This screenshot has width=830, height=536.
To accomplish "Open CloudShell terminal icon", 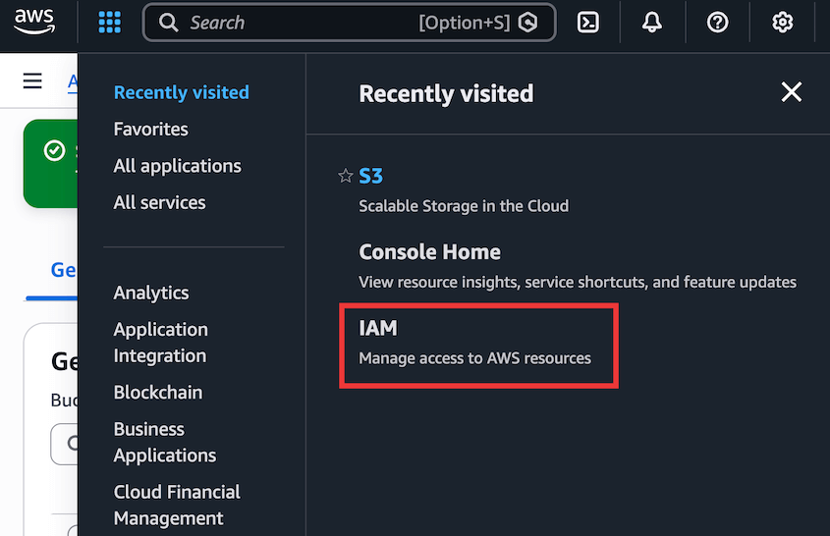I will tap(588, 23).
